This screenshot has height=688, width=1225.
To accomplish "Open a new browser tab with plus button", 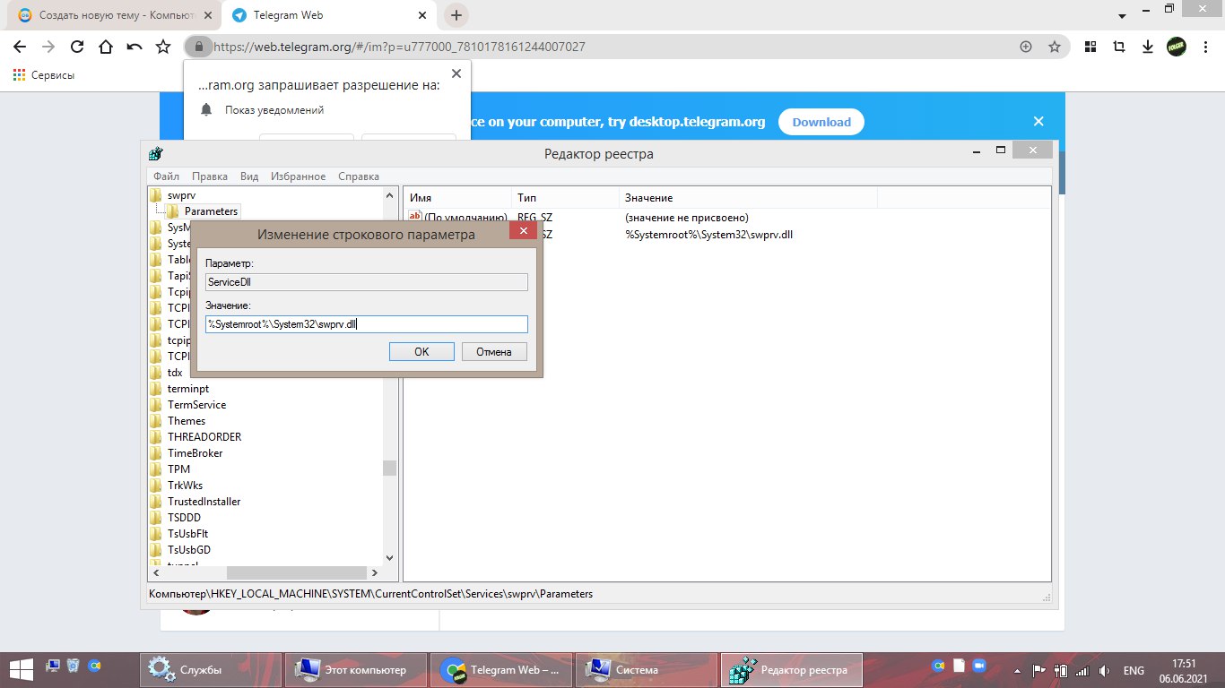I will pyautogui.click(x=456, y=15).
